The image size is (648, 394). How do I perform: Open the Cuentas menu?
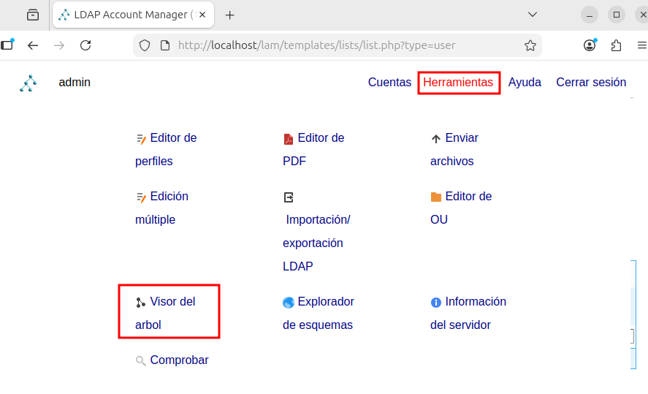point(389,83)
